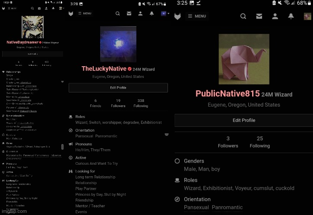The image size is (313, 215).
Task: Open search in the TheLuckyNative screenshot header
Action: point(117,13)
